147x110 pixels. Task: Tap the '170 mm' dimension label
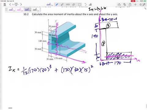[58, 58]
